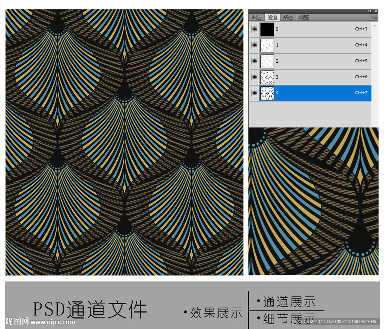The width and height of the screenshot is (384, 329).
Task: Click the www.nipic.com link
Action: 52,322
